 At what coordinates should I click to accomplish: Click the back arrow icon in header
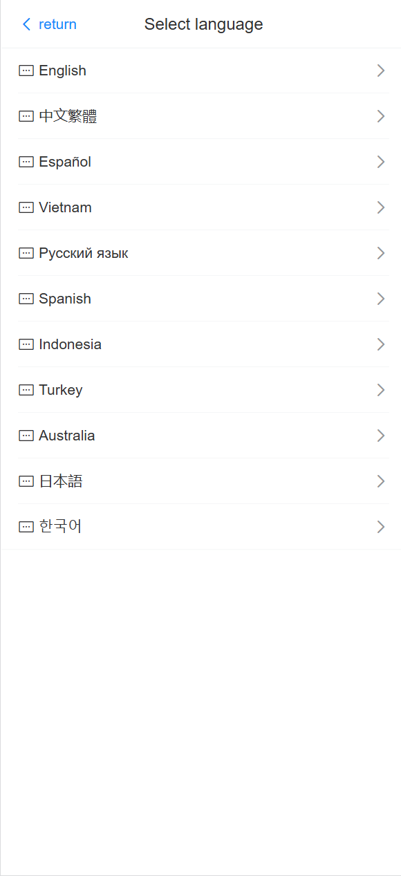tap(26, 24)
